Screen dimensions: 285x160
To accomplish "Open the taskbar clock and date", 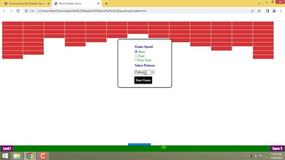I will (x=277, y=156).
